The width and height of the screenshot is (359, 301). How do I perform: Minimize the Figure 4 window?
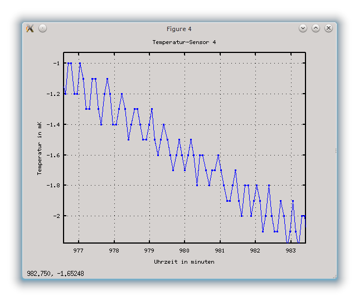pyautogui.click(x=303, y=28)
